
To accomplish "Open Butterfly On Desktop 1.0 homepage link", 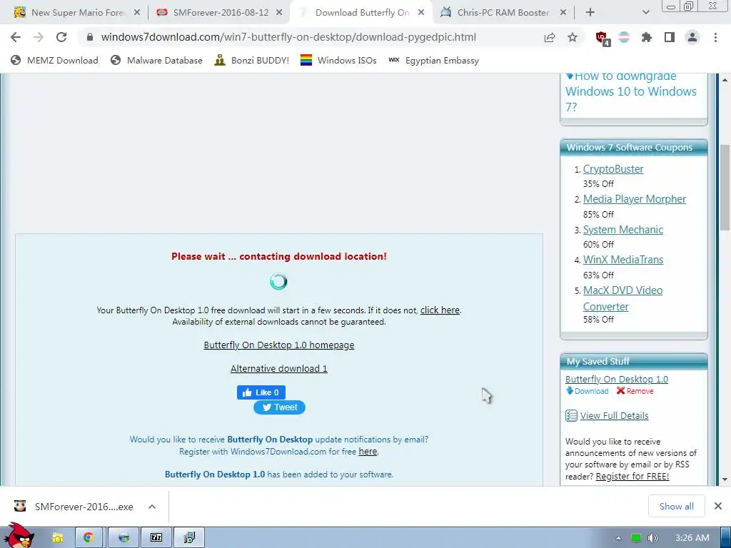I will pyautogui.click(x=279, y=345).
